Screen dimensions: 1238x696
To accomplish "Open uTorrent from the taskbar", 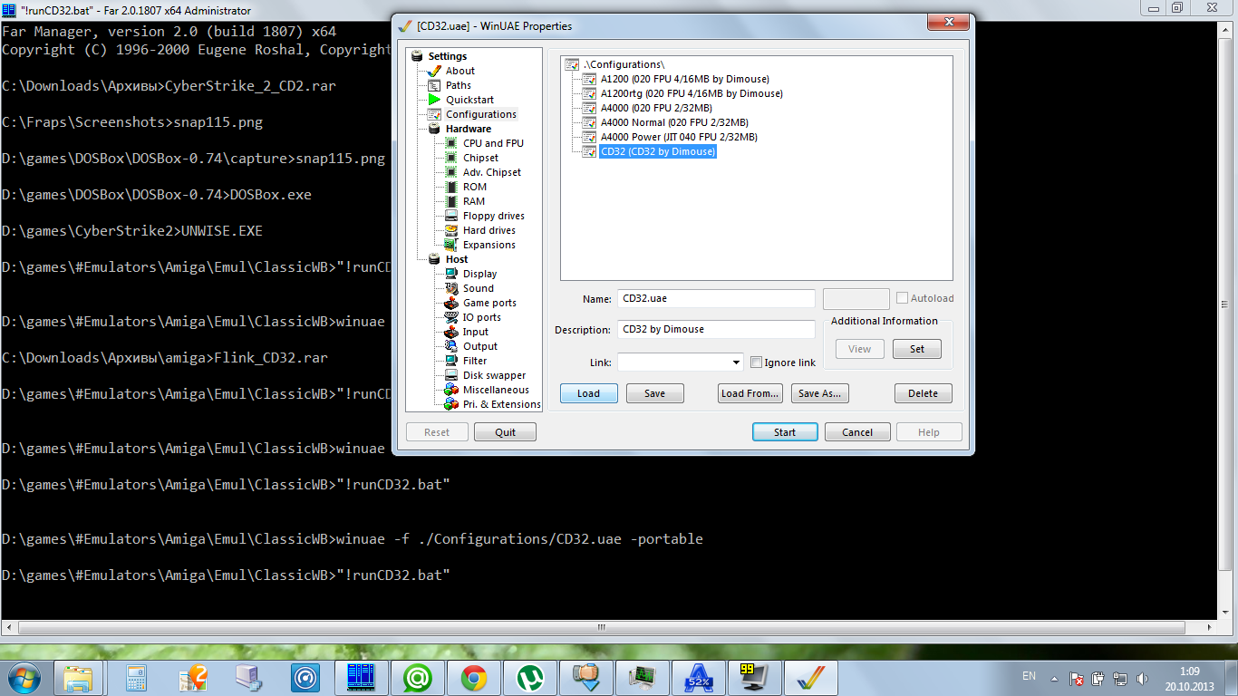I will click(529, 678).
